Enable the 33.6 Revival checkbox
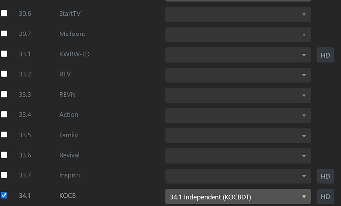This screenshot has width=341, height=206. pos(4,155)
